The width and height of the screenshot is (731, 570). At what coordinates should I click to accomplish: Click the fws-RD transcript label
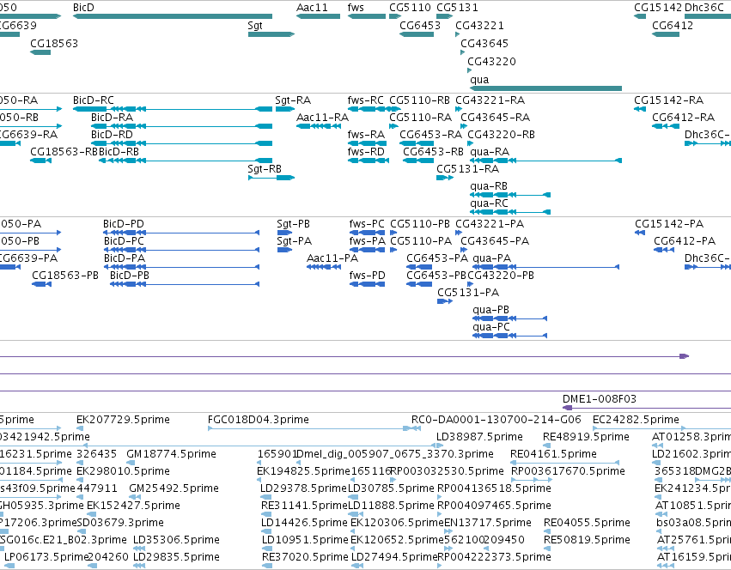(x=366, y=152)
